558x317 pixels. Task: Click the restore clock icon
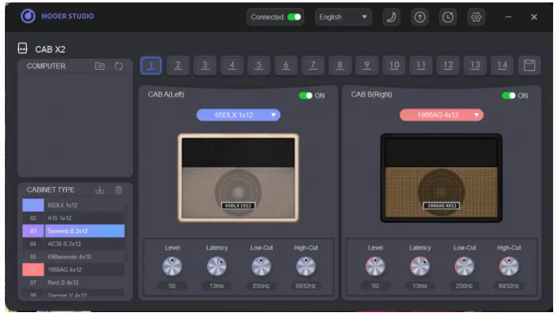pyautogui.click(x=448, y=17)
